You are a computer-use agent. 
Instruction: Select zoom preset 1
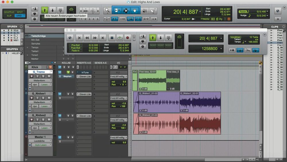[x=82, y=19]
